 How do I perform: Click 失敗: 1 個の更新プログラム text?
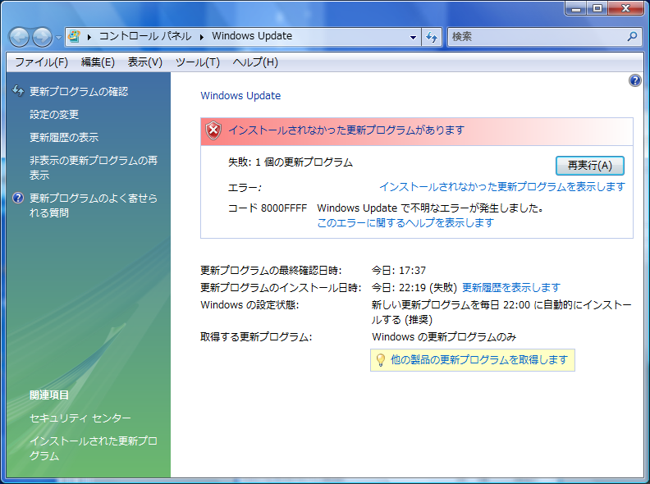(291, 162)
